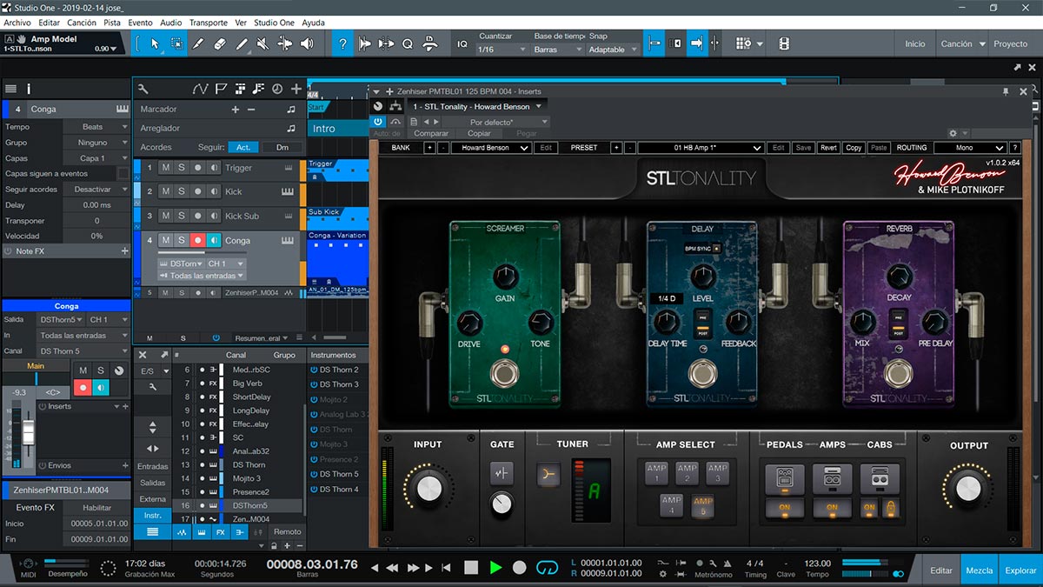The image size is (1043, 587).
Task: Toggle pedals ON switch
Action: tap(785, 508)
